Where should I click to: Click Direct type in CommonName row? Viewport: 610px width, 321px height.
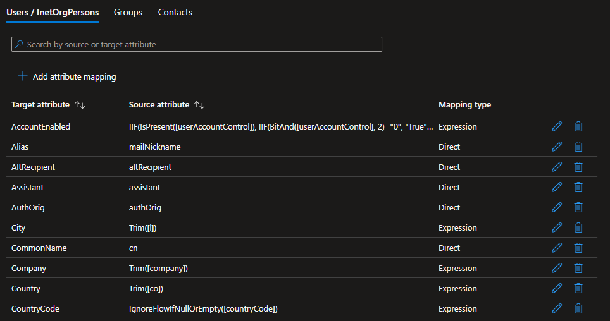449,248
